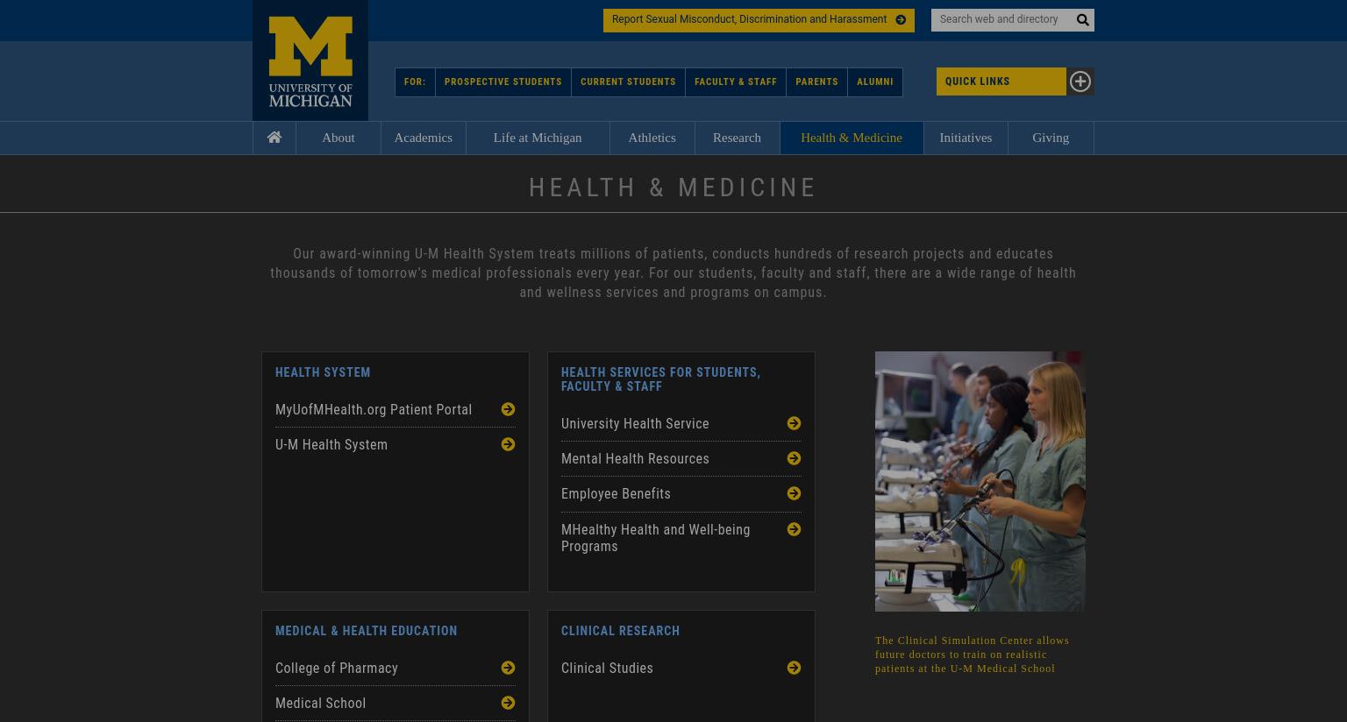Click the Health & Medicine page title
Screen dimensions: 1347x722
(x=673, y=188)
